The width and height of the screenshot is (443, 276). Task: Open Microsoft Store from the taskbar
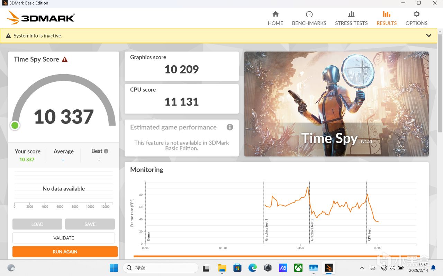(x=237, y=268)
